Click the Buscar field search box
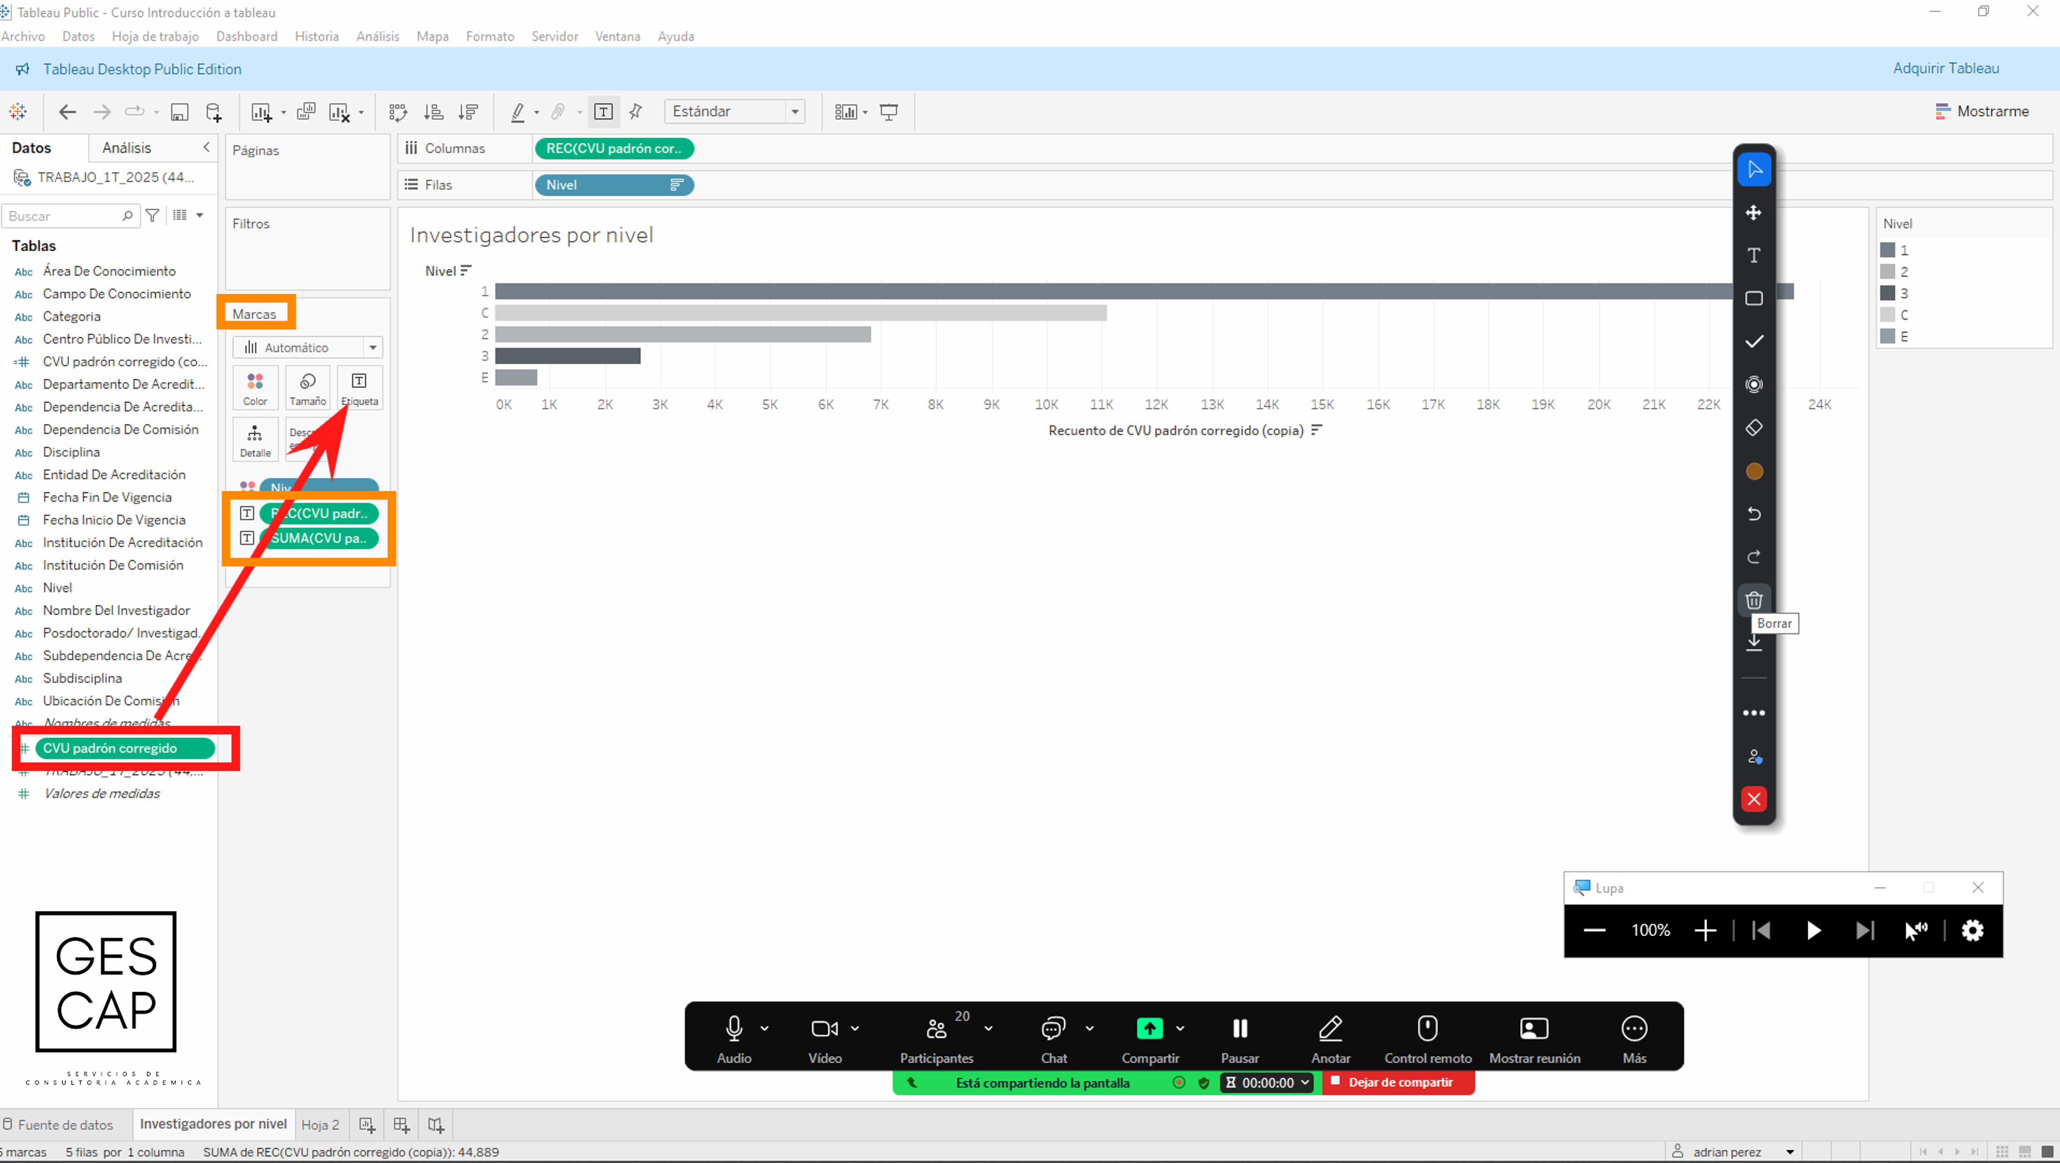 tap(70, 216)
